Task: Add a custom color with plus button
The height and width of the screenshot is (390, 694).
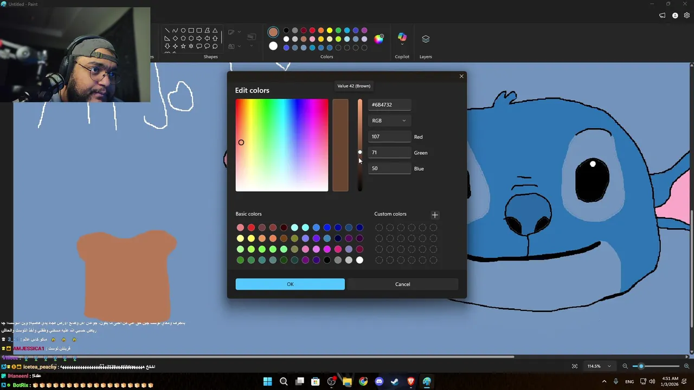Action: tap(434, 215)
